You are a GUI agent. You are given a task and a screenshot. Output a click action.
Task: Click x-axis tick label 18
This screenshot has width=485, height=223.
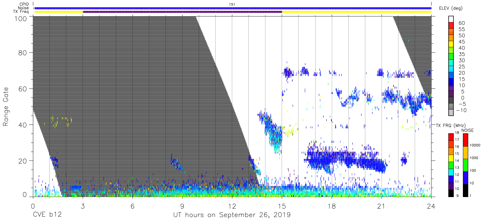331,206
